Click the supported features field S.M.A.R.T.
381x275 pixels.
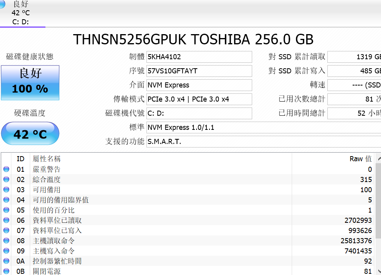point(264,142)
